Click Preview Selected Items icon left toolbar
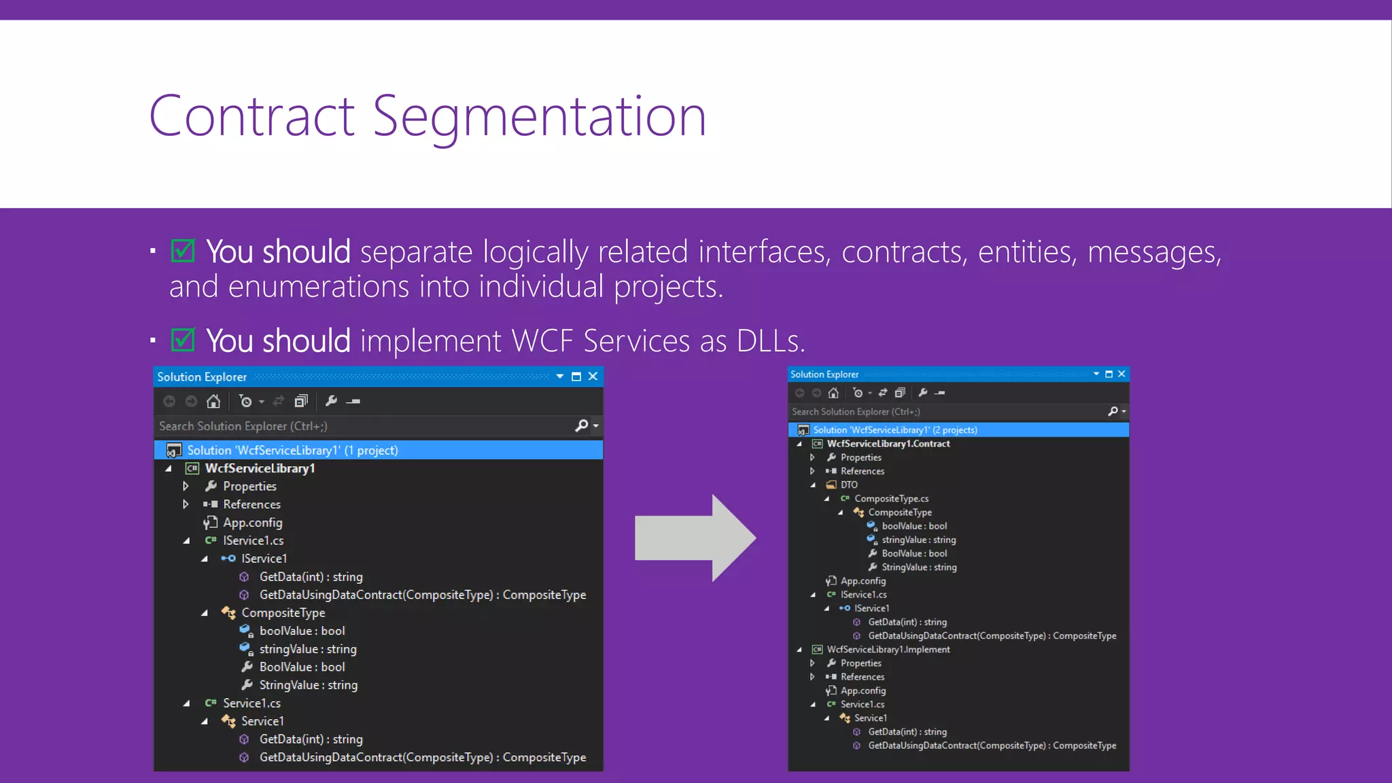Image resolution: width=1392 pixels, height=783 pixels. pyautogui.click(x=353, y=402)
